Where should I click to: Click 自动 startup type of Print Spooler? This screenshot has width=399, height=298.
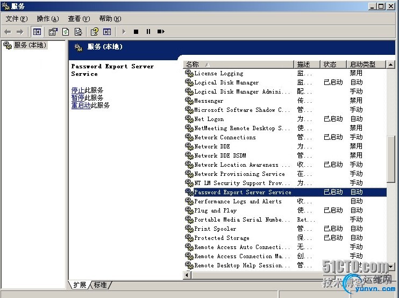point(356,229)
